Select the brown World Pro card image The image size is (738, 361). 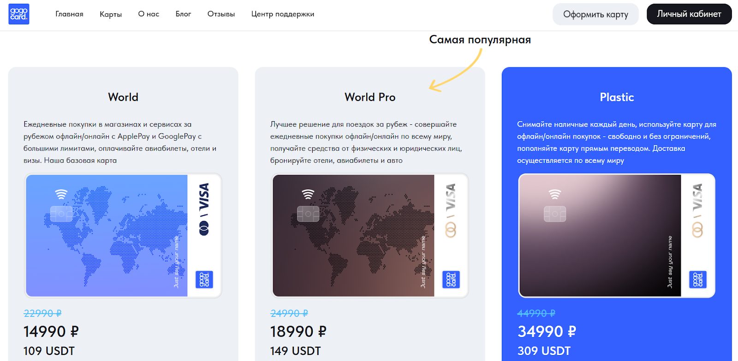(x=370, y=236)
